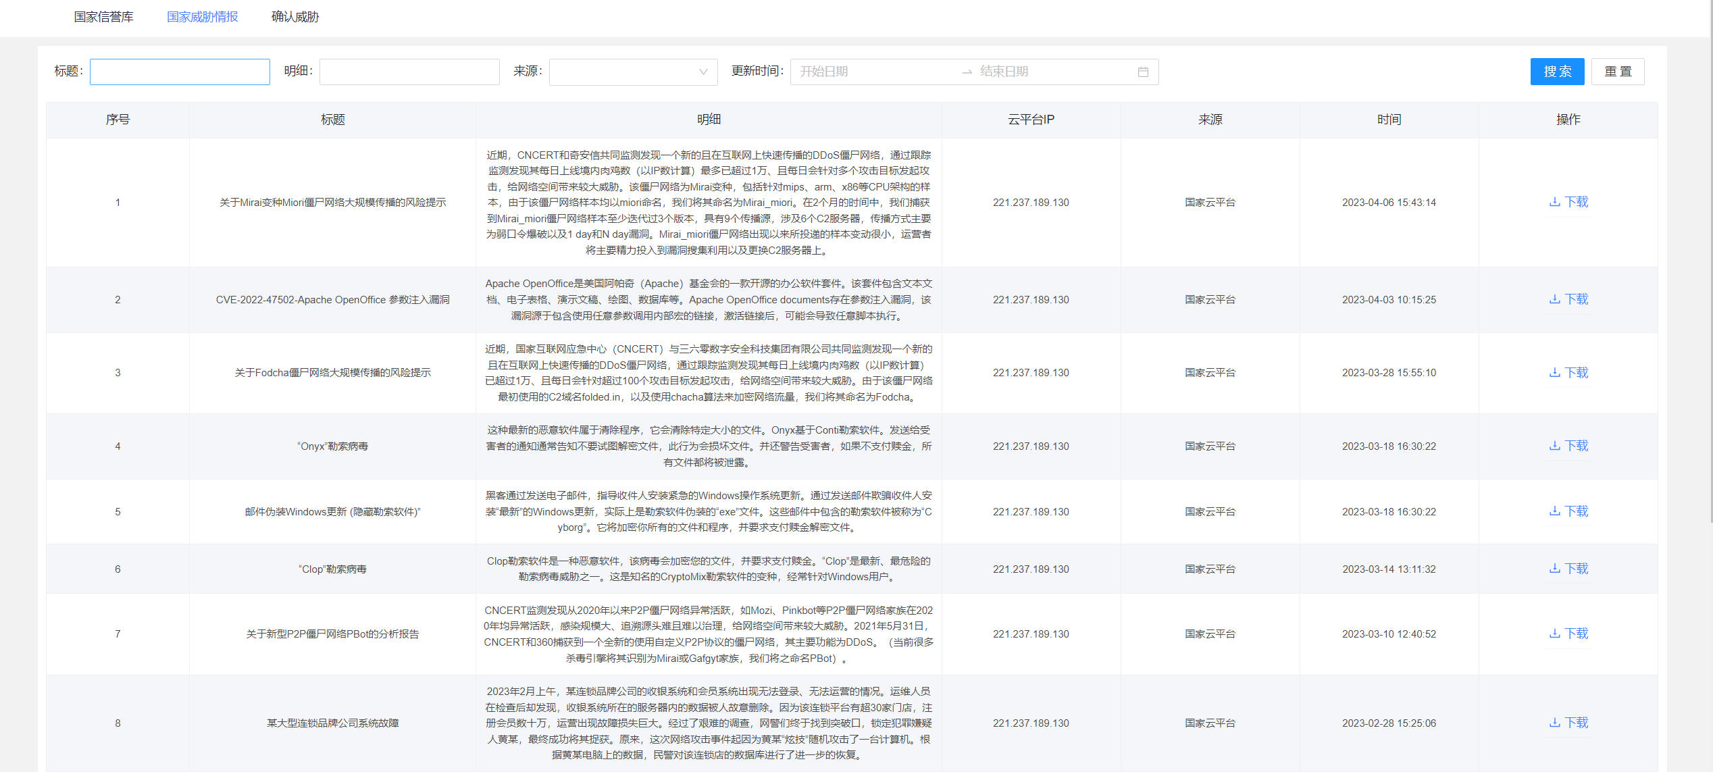
Task: Click the calendar icon in 更新时间 field
Action: tap(1143, 71)
